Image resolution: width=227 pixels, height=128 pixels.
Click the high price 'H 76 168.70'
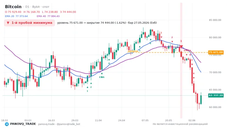(32, 12)
